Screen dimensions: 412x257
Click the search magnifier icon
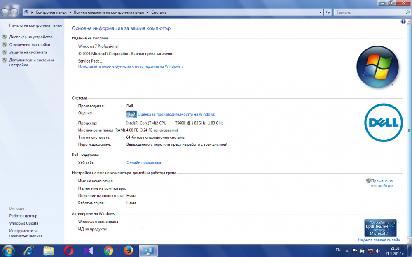click(407, 12)
